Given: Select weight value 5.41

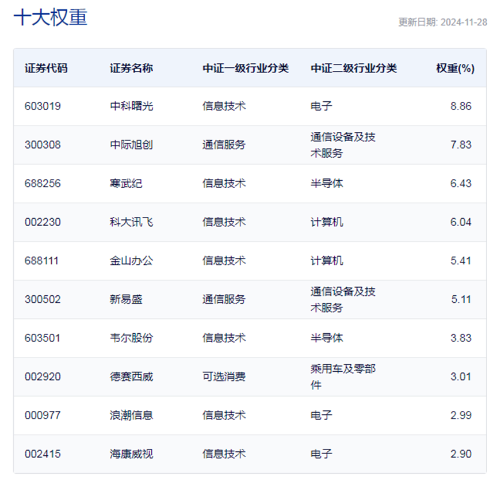Looking at the screenshot, I should click(x=461, y=261).
